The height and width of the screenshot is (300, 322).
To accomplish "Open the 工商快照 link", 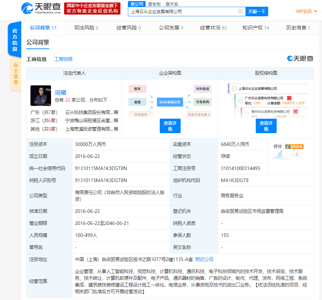I will (x=63, y=60).
